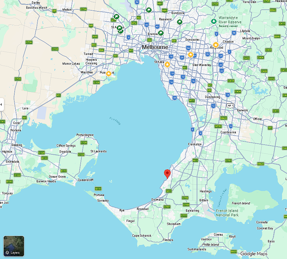Click the Bacchus Marsh label
Image resolution: width=287 pixels, height=259 pixels.
pyautogui.click(x=37, y=8)
